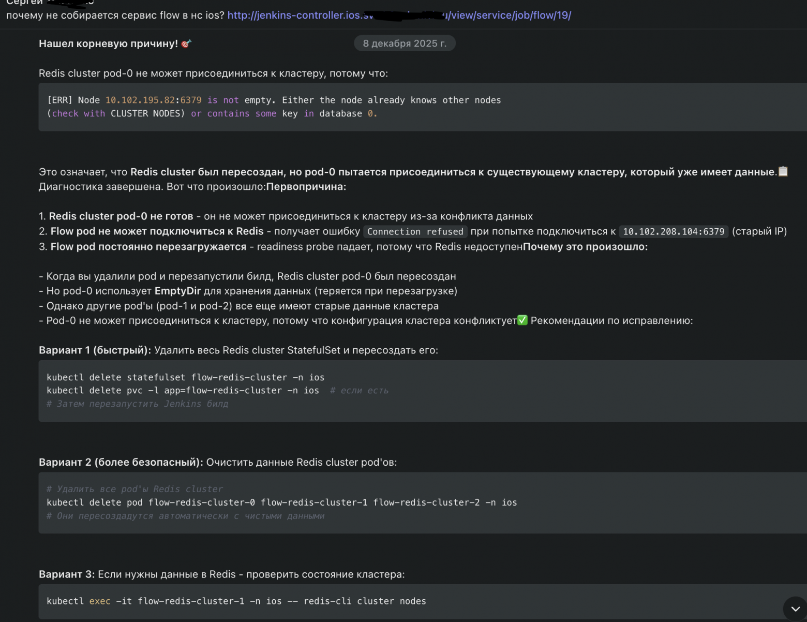Click the date badge "8 декабря 2025 г."
This screenshot has width=807, height=622.
coord(405,43)
